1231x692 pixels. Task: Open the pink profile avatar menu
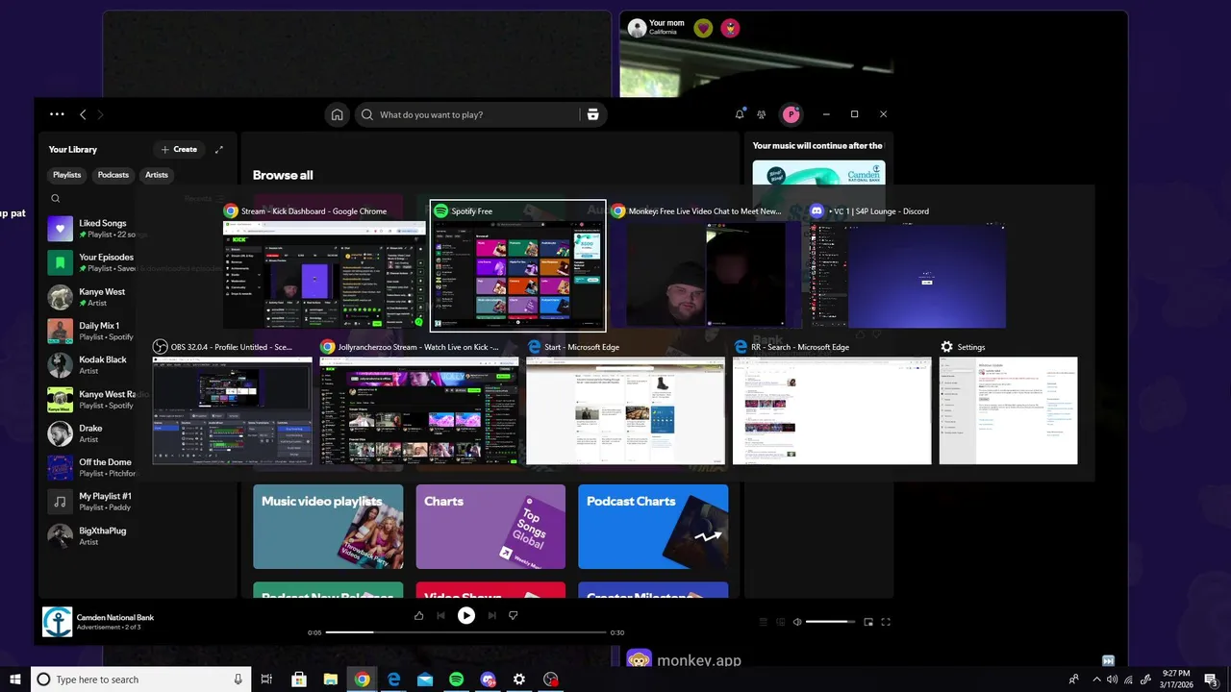[791, 114]
